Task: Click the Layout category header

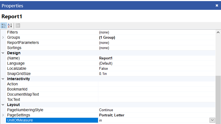Action: tap(13, 105)
